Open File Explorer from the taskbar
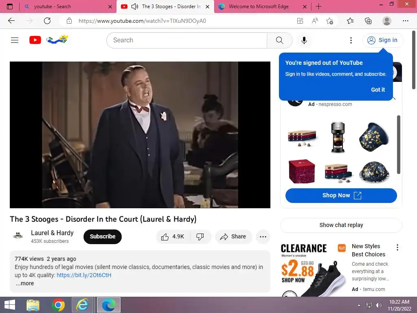This screenshot has height=313, width=417. click(x=33, y=305)
